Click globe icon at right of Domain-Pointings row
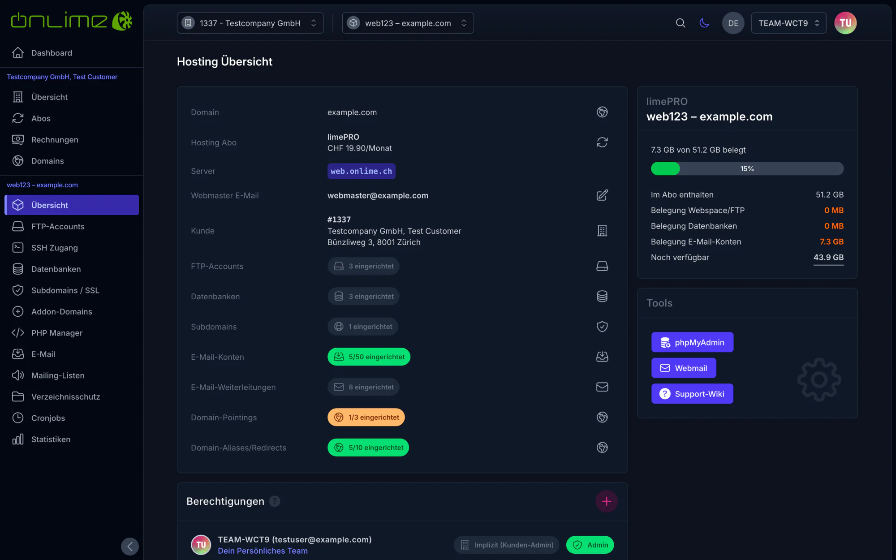Viewport: 896px width, 560px height. pos(602,417)
